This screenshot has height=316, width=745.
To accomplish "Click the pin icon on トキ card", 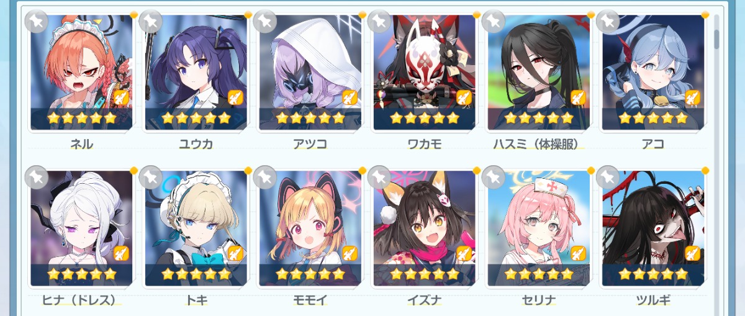I will [x=151, y=178].
